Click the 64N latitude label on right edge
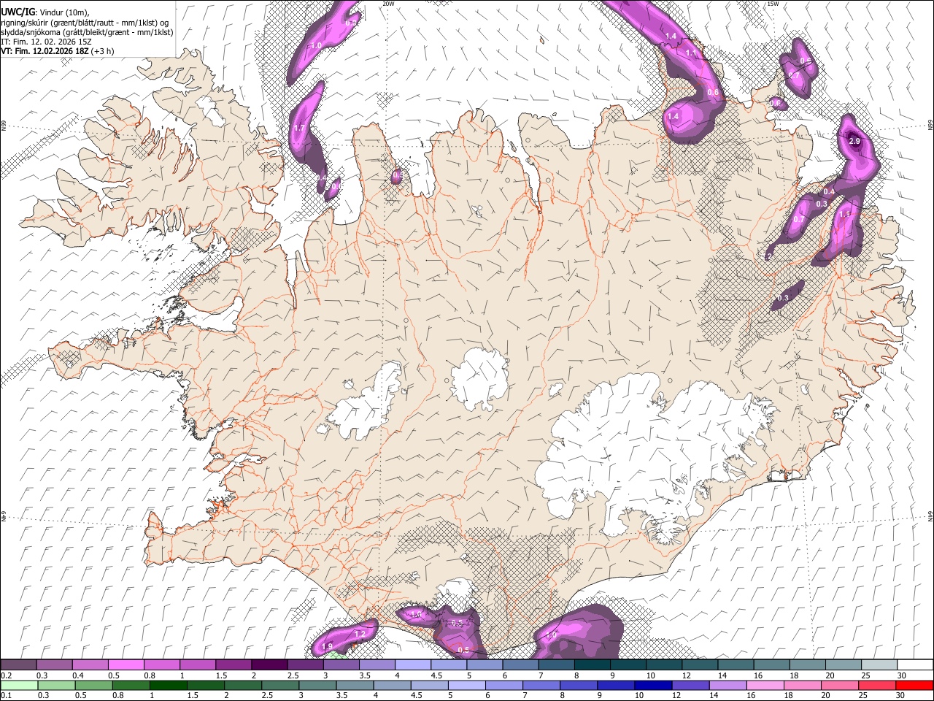This screenshot has width=934, height=701. click(930, 515)
